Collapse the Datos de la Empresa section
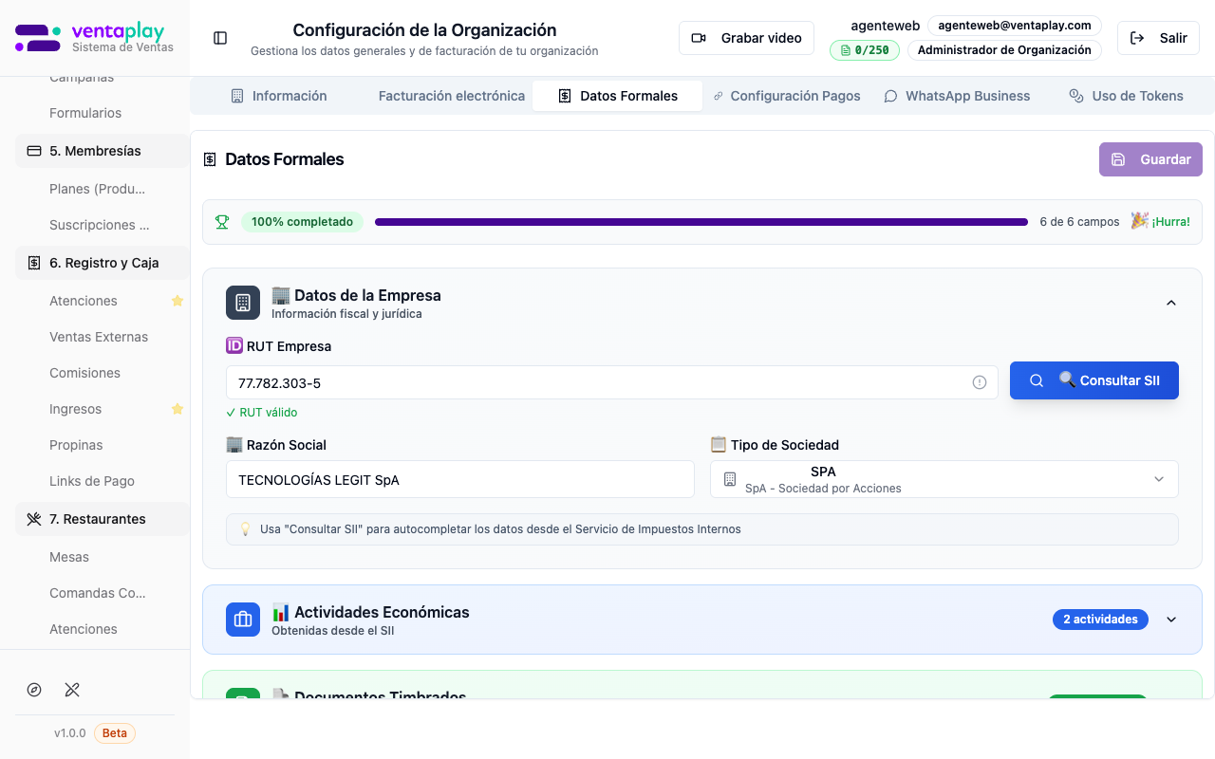Image resolution: width=1215 pixels, height=759 pixels. (1170, 303)
